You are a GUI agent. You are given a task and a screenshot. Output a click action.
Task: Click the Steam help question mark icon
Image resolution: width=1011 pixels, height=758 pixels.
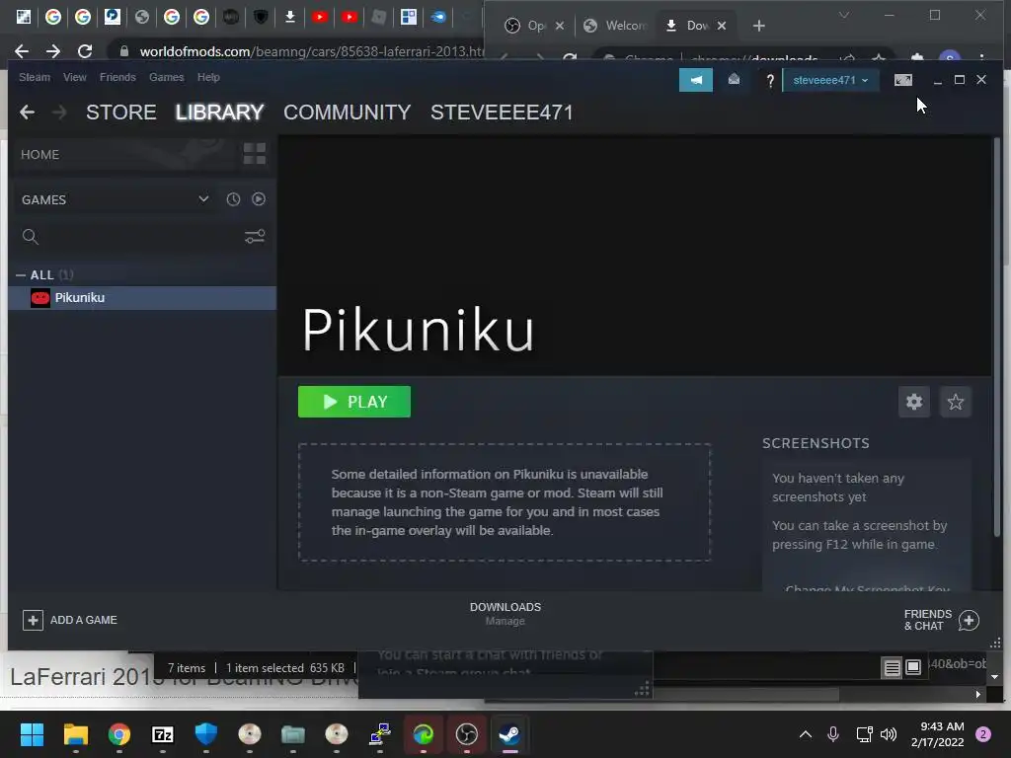770,81
